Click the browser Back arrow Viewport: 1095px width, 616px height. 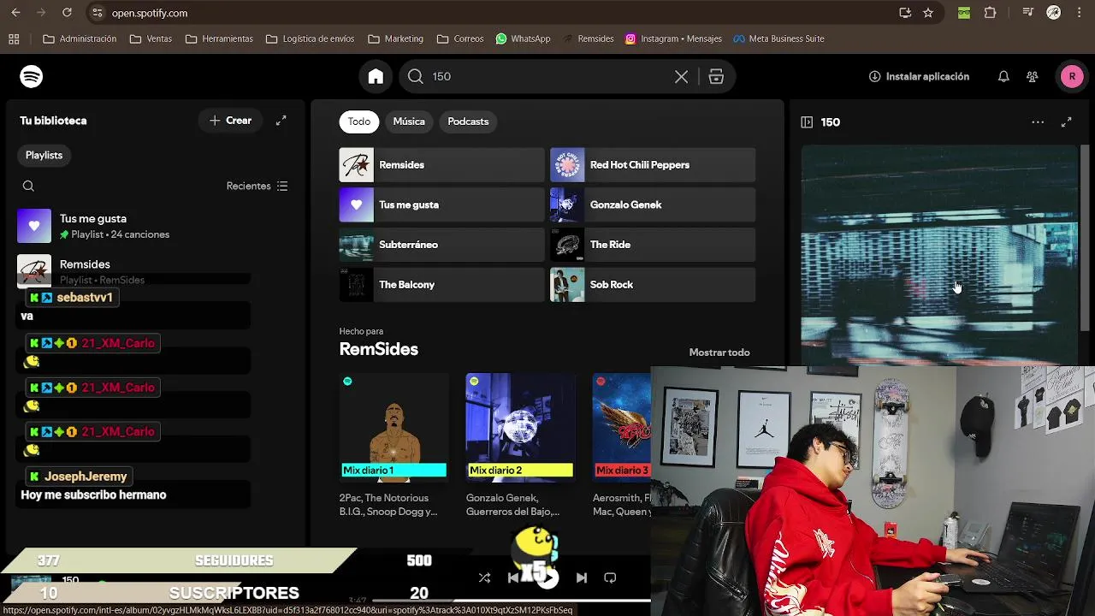[15, 13]
